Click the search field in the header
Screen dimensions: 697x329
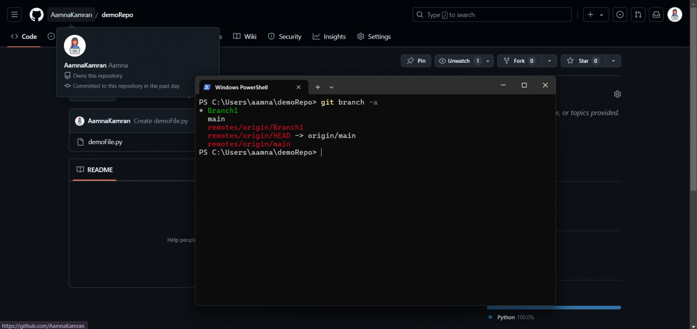click(x=492, y=14)
